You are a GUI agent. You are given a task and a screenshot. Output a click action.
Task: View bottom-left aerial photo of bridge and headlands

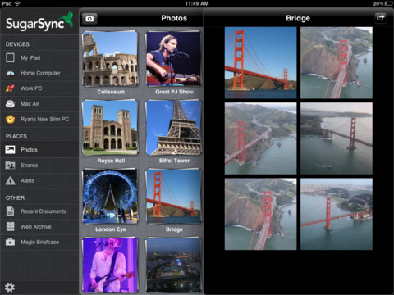click(260, 214)
